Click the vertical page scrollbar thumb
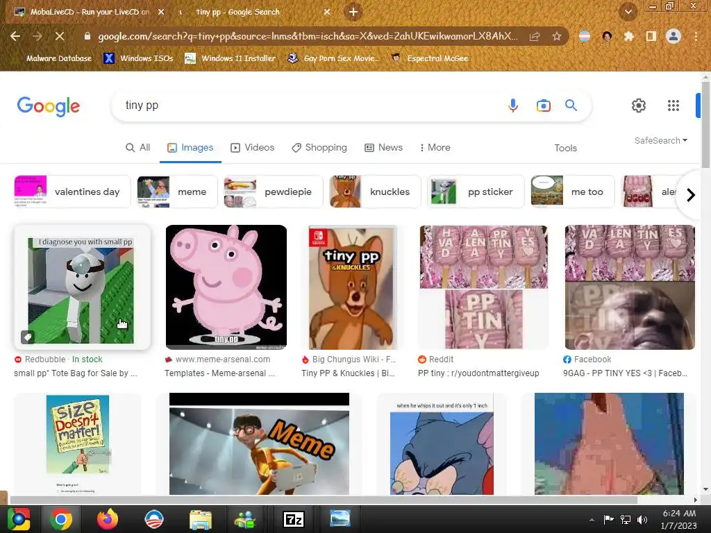The width and height of the screenshot is (711, 533). click(x=705, y=124)
